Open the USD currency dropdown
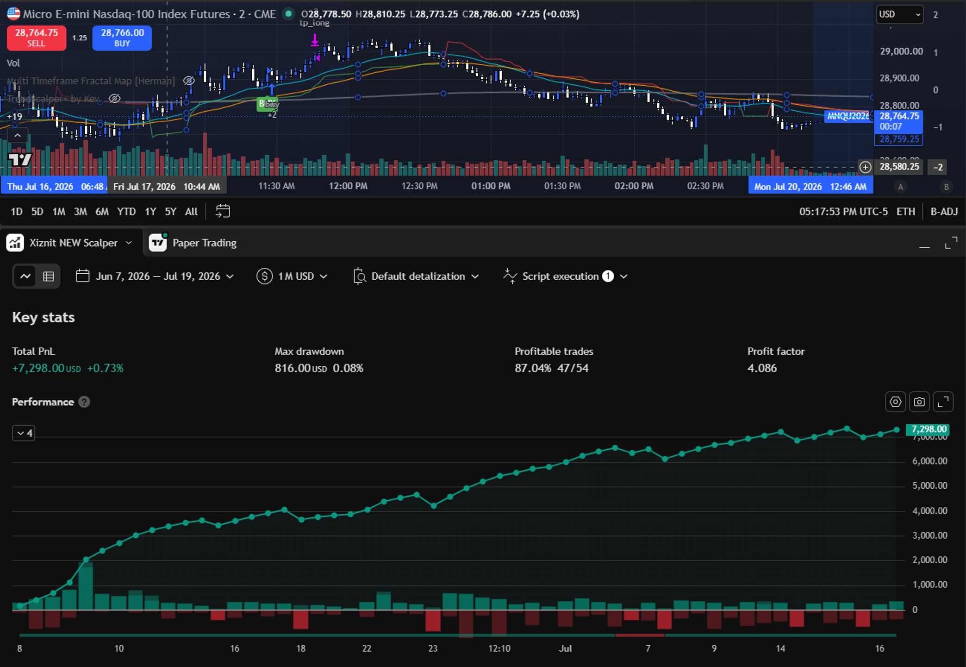This screenshot has width=966, height=667. (x=899, y=14)
